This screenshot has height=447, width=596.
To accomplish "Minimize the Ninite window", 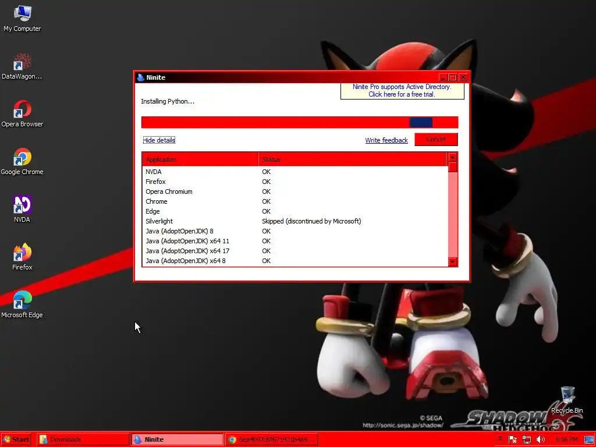I will click(x=443, y=77).
